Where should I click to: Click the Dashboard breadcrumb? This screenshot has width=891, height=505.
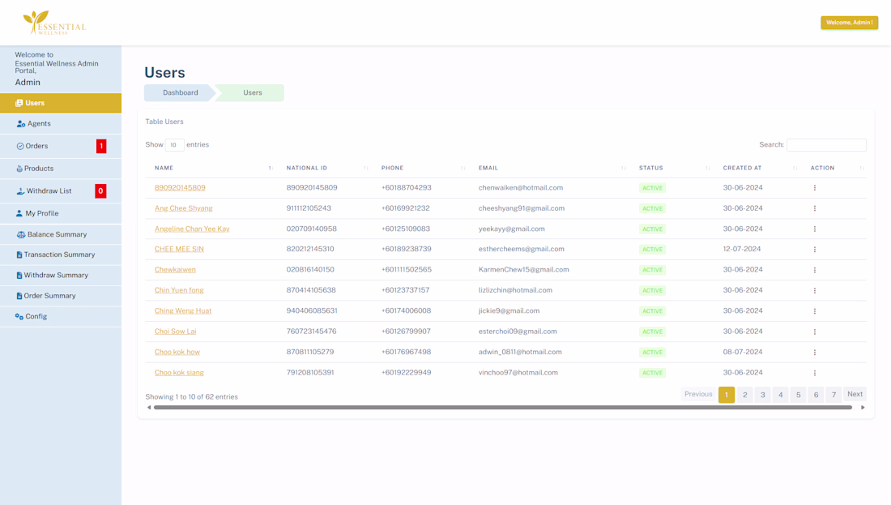point(180,92)
